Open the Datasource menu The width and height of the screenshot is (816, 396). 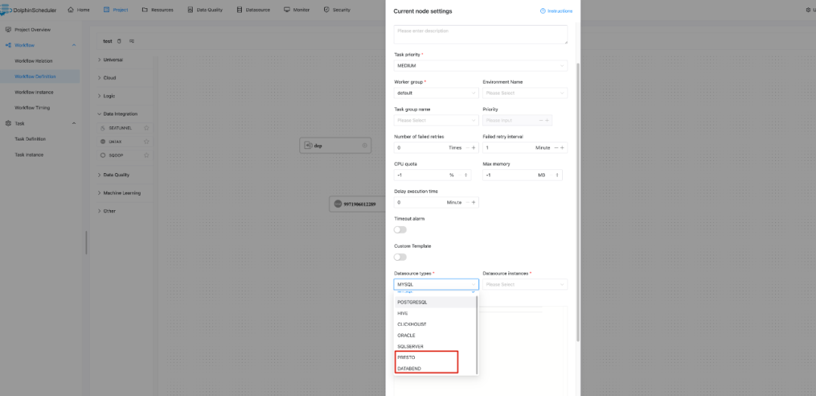pyautogui.click(x=253, y=10)
